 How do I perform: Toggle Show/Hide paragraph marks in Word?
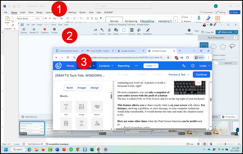pyautogui.click(x=101, y=18)
